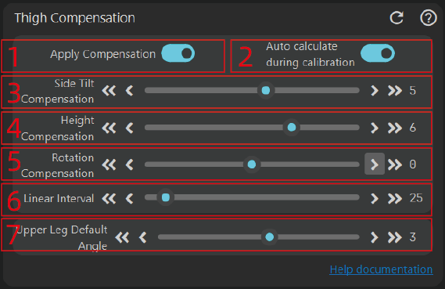
Task: Increase Height Compensation using single-right arrow
Action: tap(375, 128)
